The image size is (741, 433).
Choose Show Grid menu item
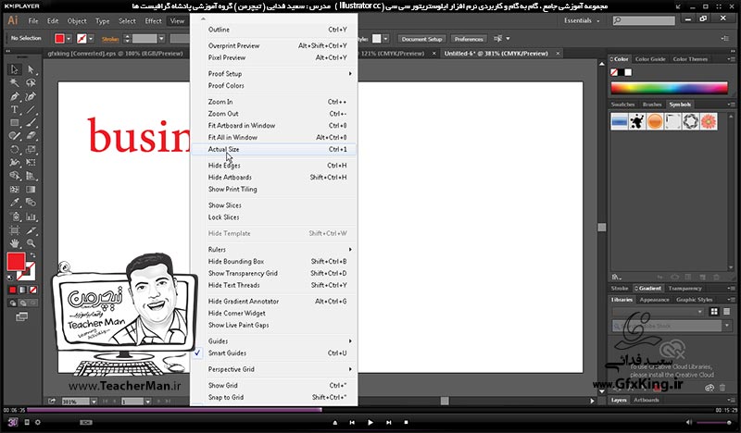273,385
